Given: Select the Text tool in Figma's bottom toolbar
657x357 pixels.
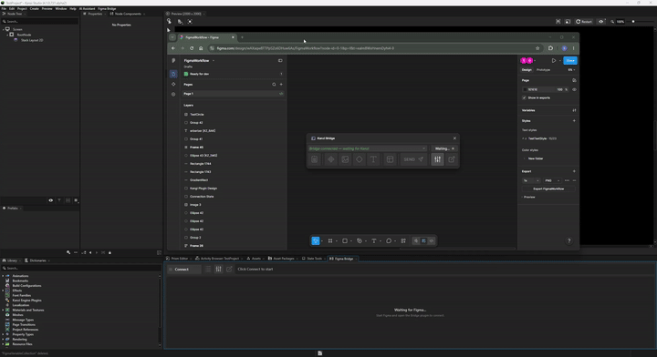Looking at the screenshot, I should 374,240.
